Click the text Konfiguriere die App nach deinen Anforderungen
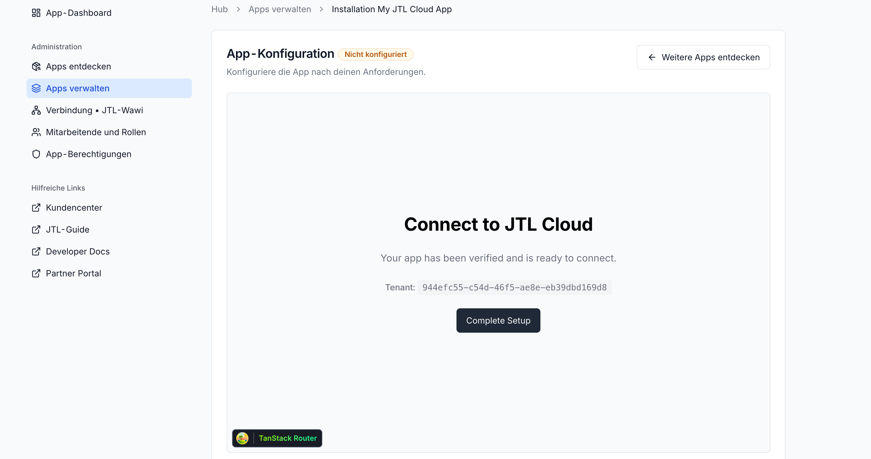 click(x=326, y=72)
